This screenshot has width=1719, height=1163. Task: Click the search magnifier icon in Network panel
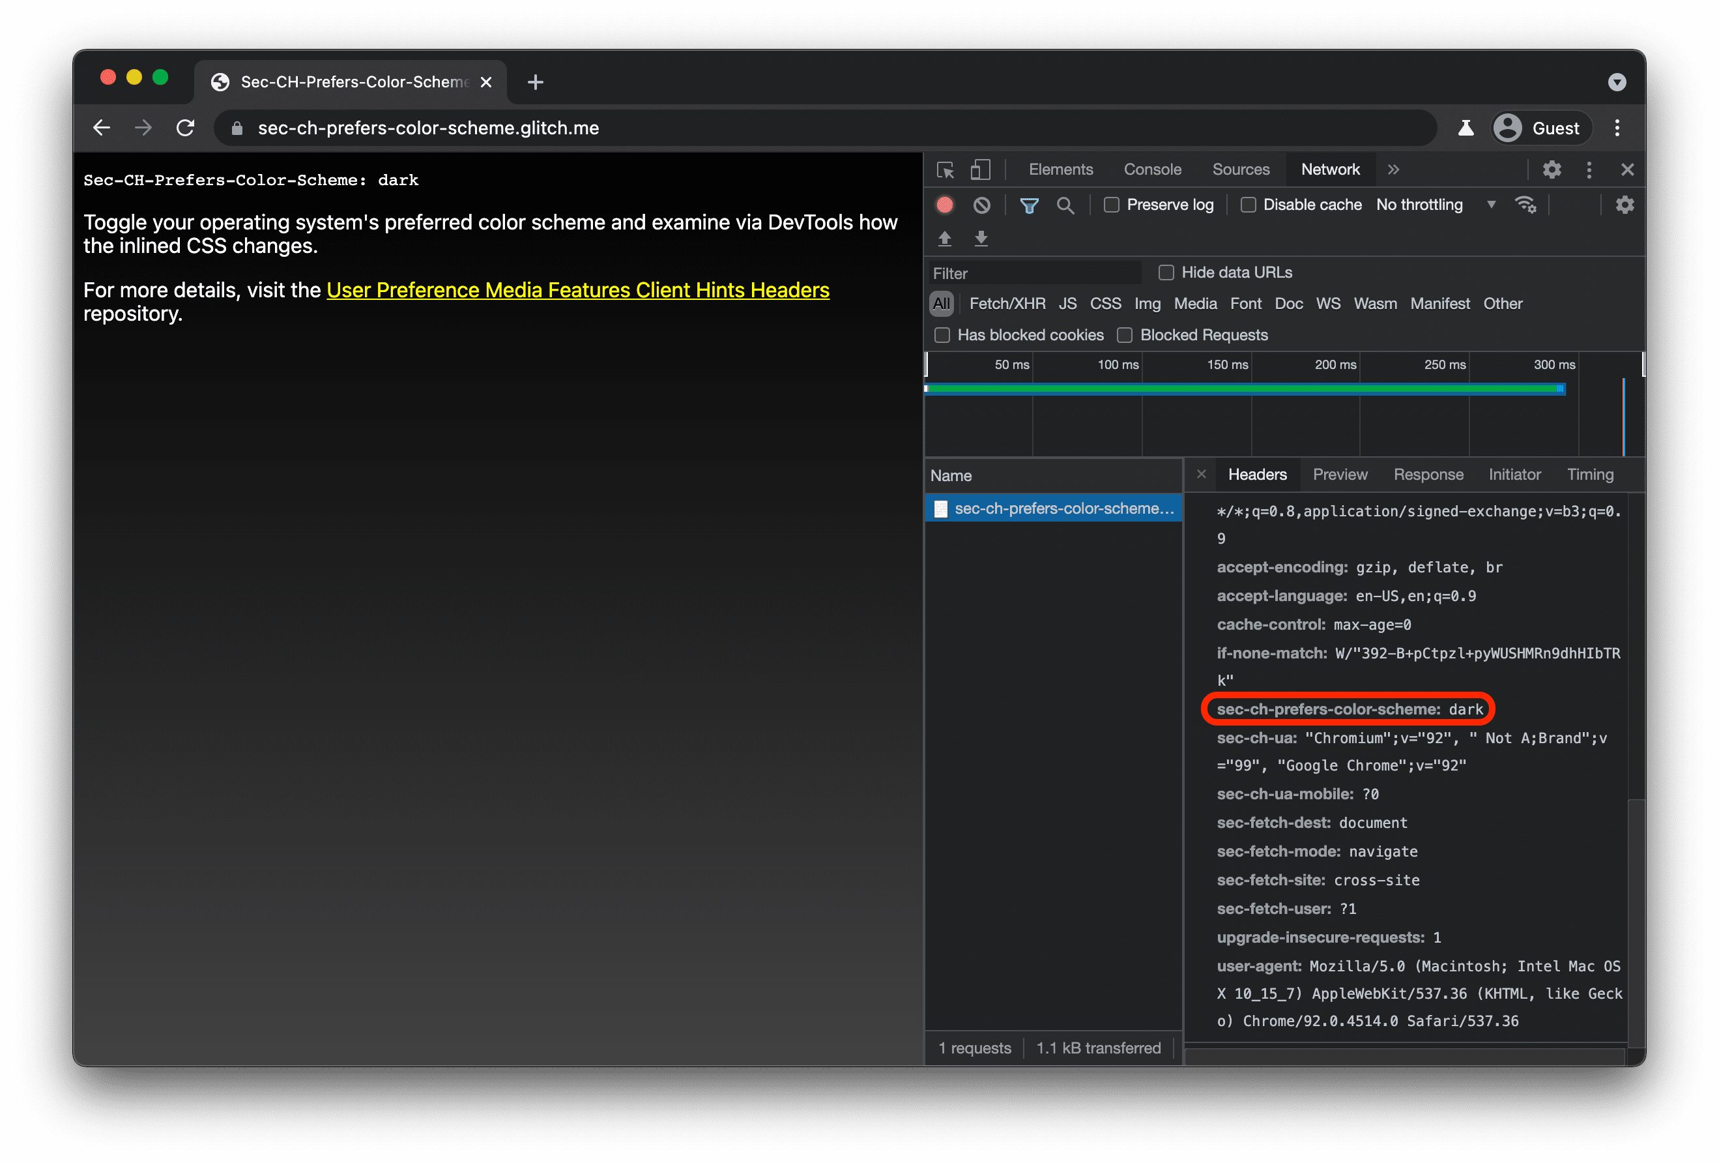coord(1063,204)
